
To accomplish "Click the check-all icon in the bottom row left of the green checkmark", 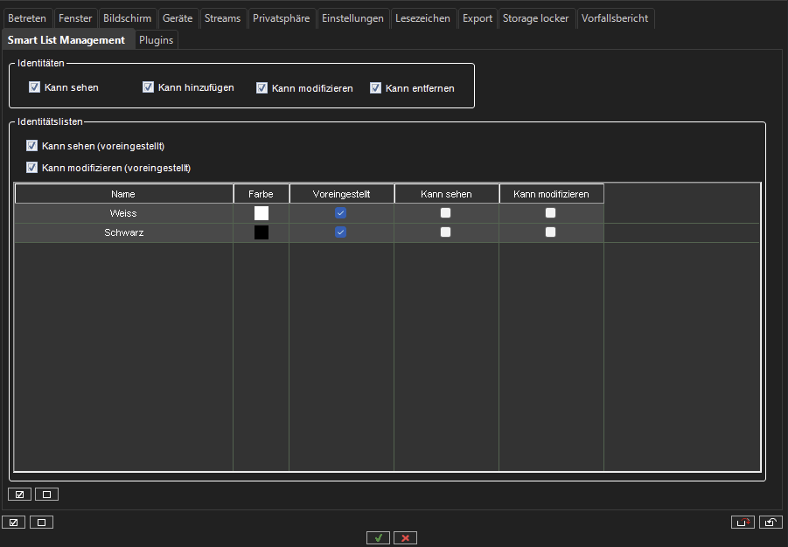I will coord(14,523).
